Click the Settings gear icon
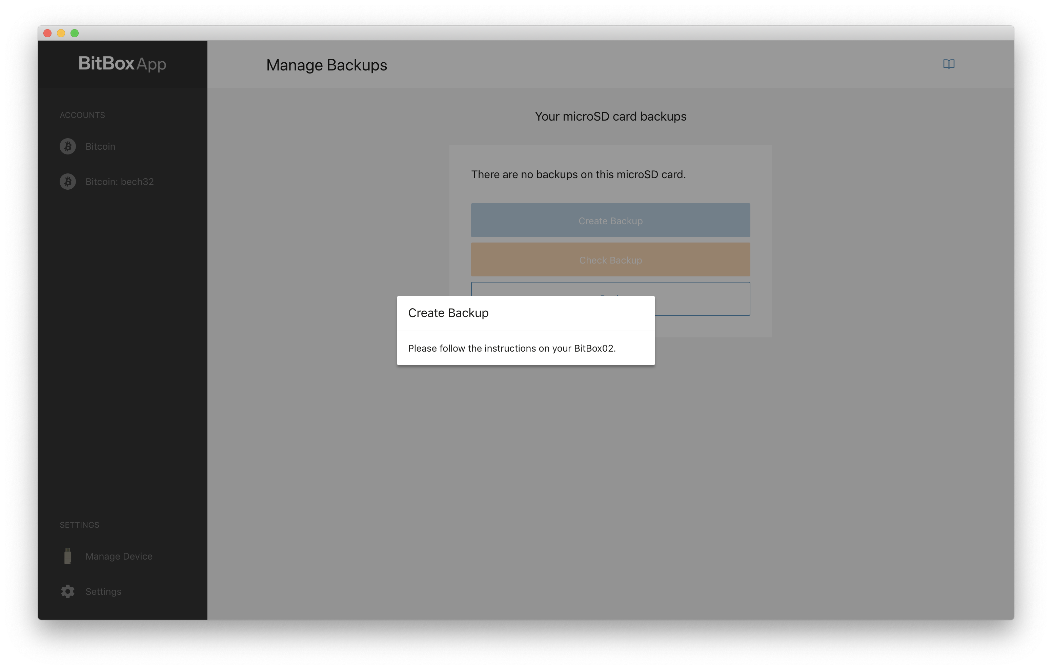The image size is (1052, 670). pos(68,591)
